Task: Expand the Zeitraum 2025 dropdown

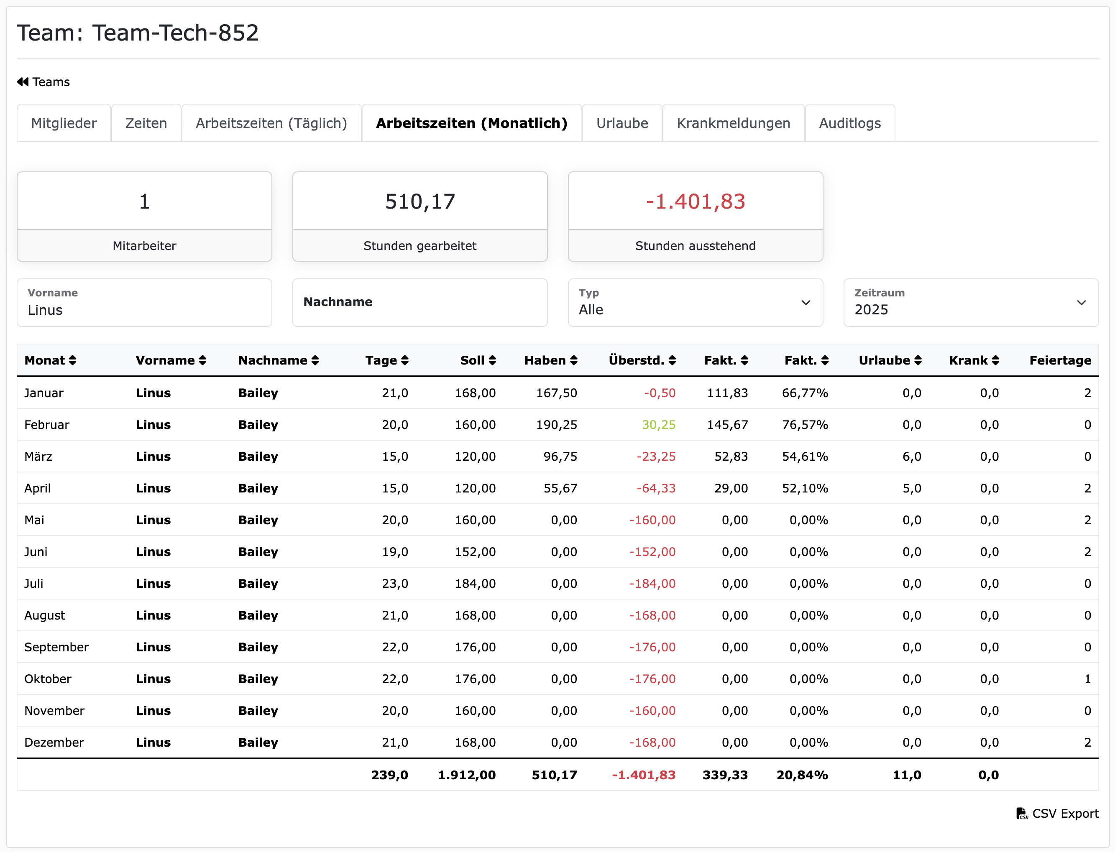Action: point(970,303)
